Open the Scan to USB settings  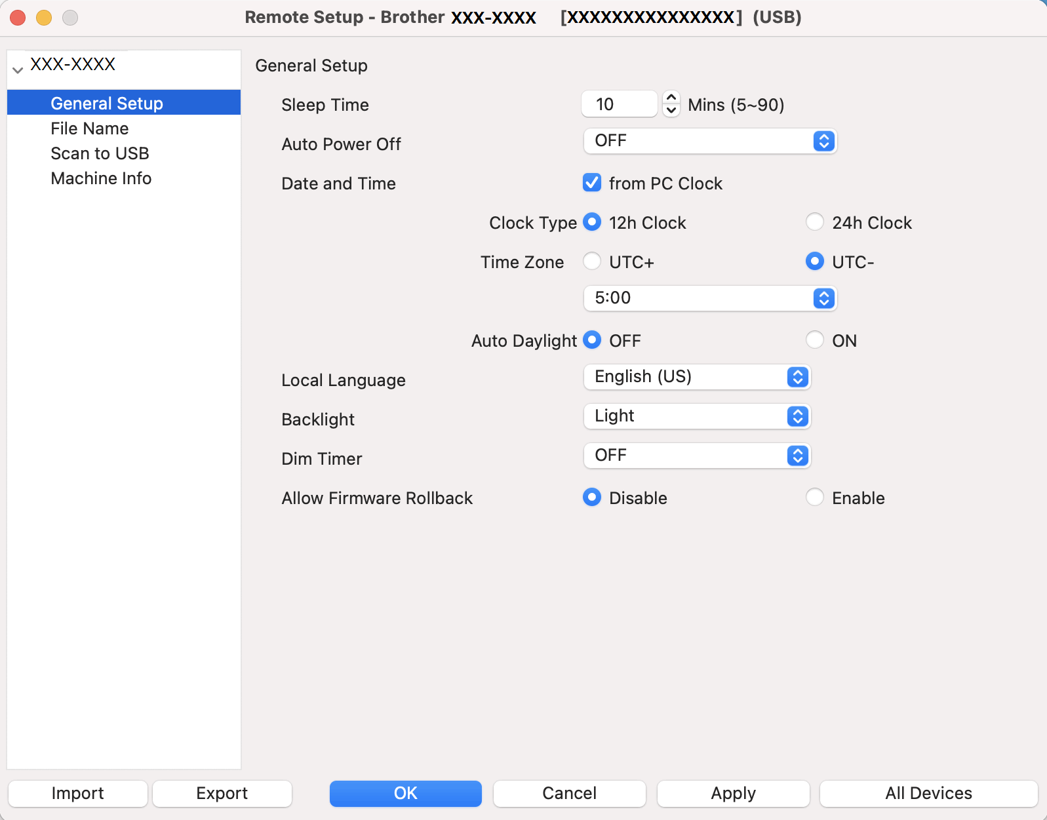100,153
